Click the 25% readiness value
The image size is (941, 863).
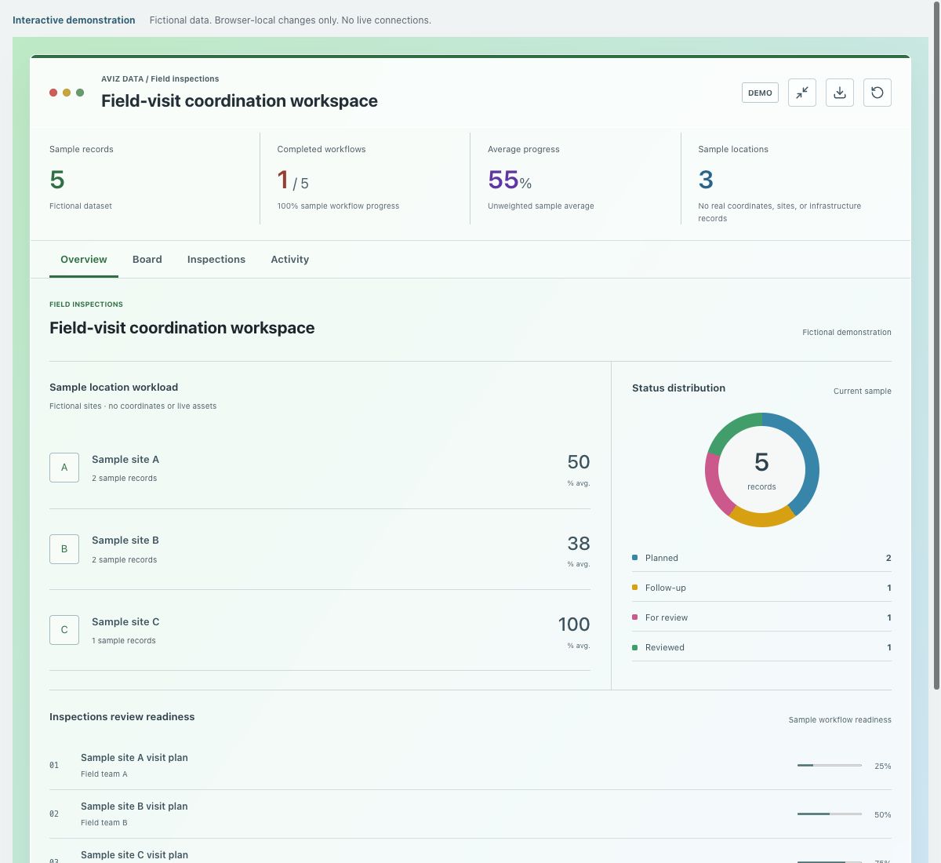(883, 767)
